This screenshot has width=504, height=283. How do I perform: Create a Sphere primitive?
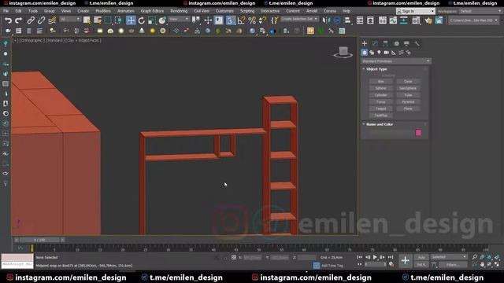(381, 88)
